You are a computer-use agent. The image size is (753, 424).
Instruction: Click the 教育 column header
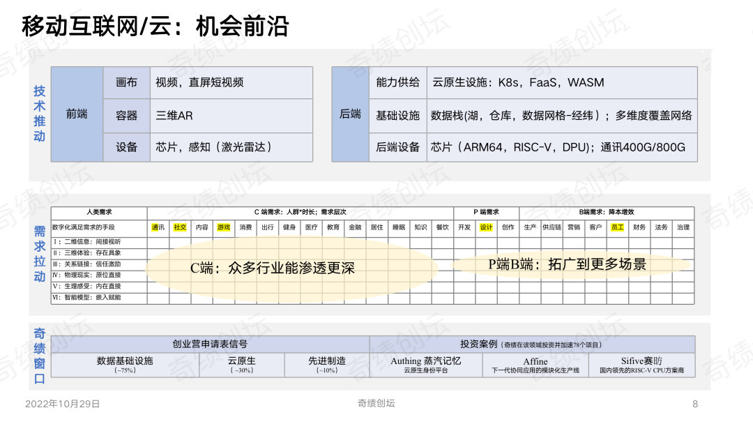(333, 227)
